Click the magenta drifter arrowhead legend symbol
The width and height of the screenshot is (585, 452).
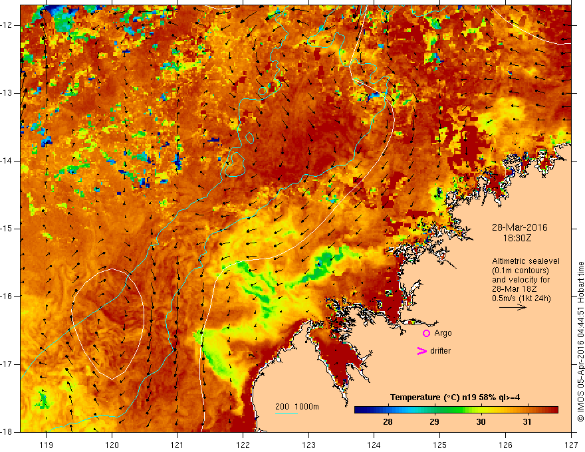[421, 351]
